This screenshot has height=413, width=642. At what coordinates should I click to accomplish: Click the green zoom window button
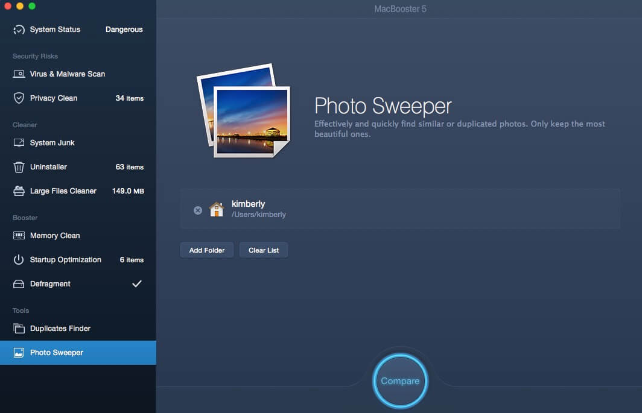point(32,6)
